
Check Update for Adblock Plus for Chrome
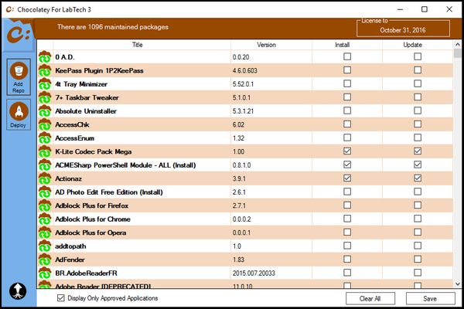tap(418, 219)
